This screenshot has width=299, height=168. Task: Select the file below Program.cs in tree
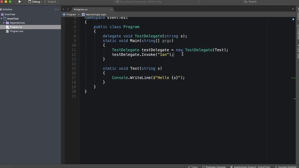[x=14, y=31]
